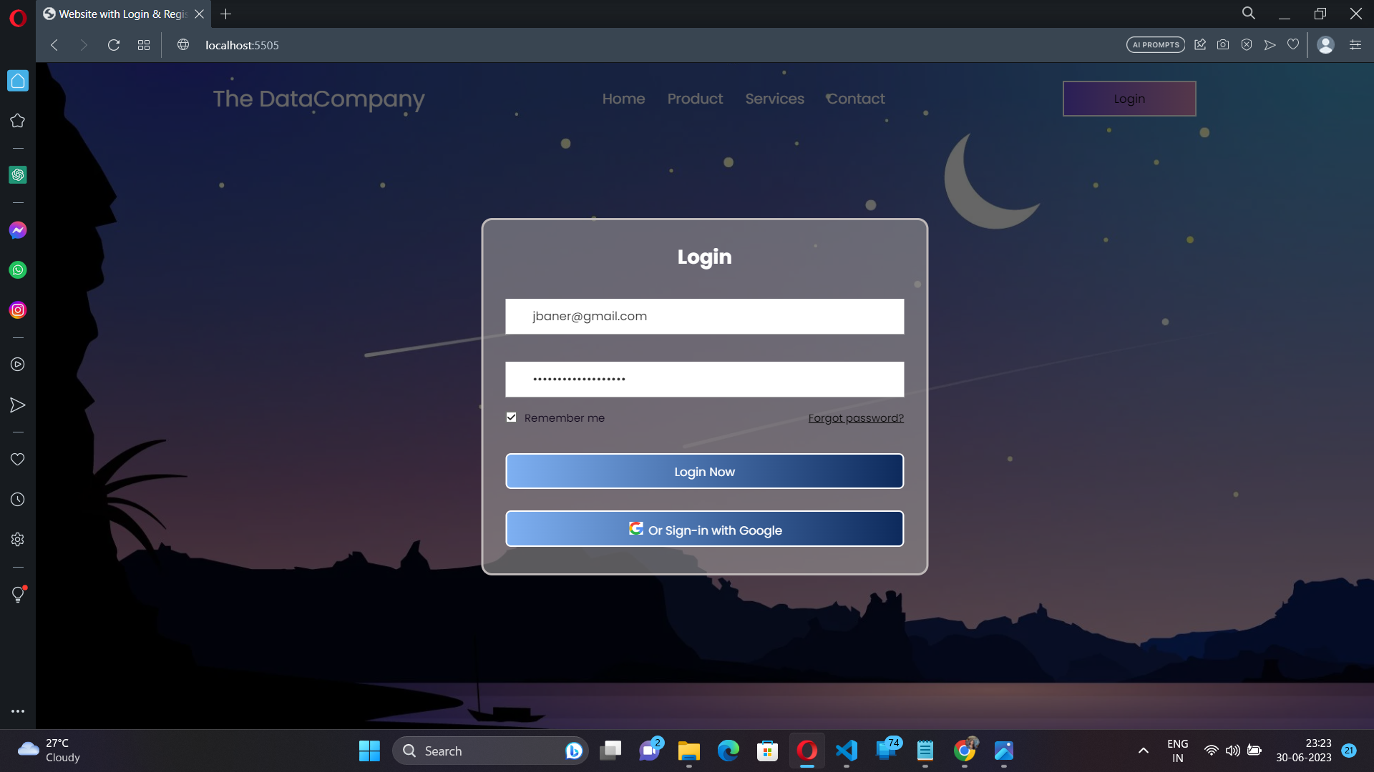The height and width of the screenshot is (772, 1374).
Task: Click the Login Now button
Action: [x=704, y=471]
